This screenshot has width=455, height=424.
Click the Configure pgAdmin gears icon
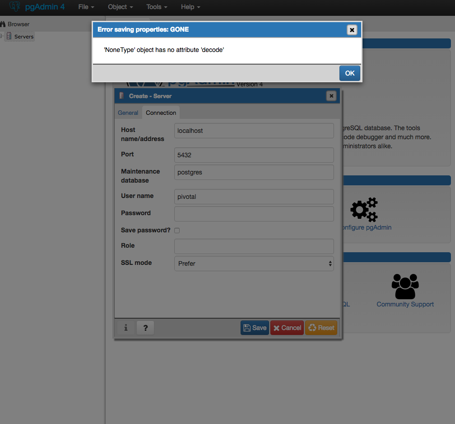tap(364, 210)
